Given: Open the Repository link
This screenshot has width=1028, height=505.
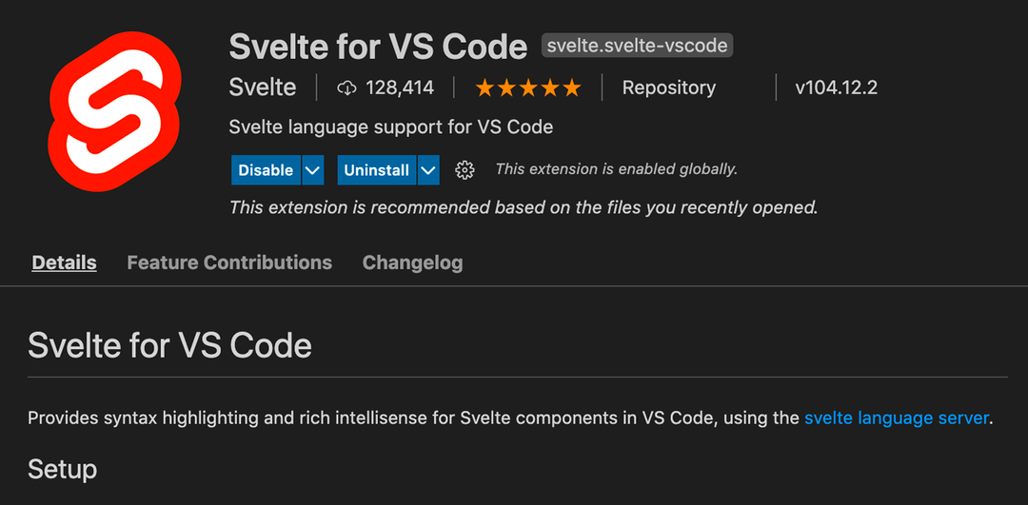Looking at the screenshot, I should click(669, 87).
